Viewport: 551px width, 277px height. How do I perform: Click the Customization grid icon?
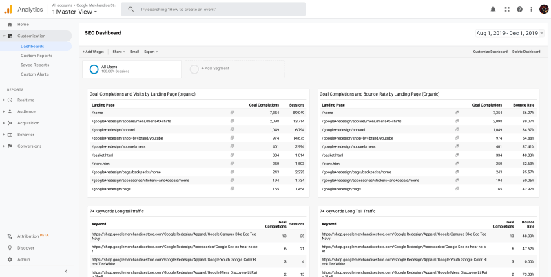point(10,36)
